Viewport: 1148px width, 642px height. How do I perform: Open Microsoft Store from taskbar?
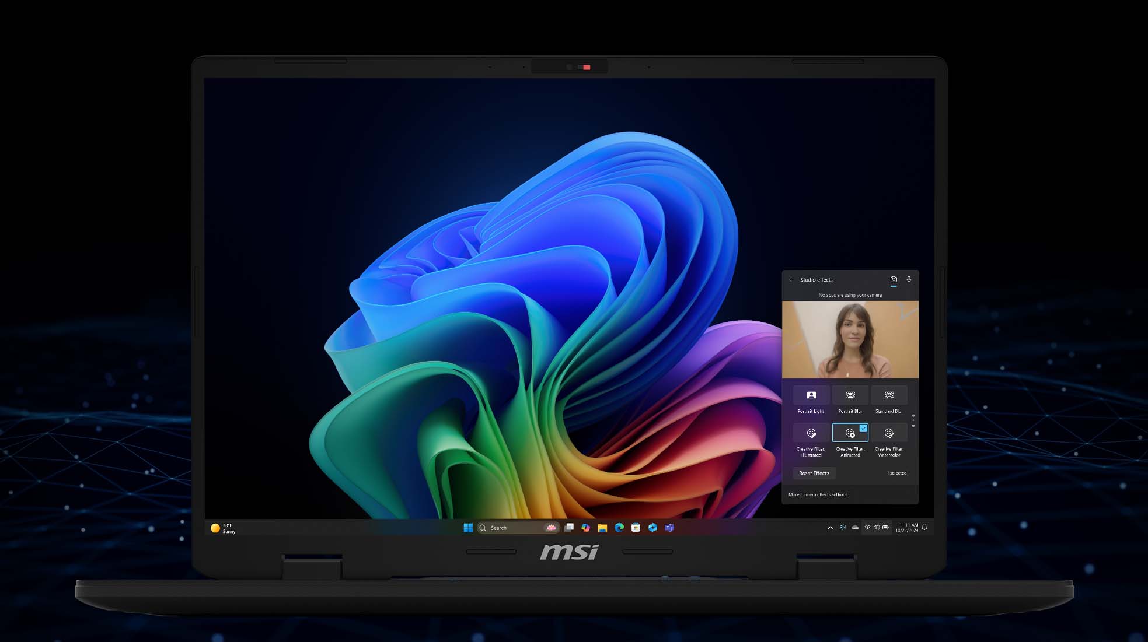click(636, 528)
